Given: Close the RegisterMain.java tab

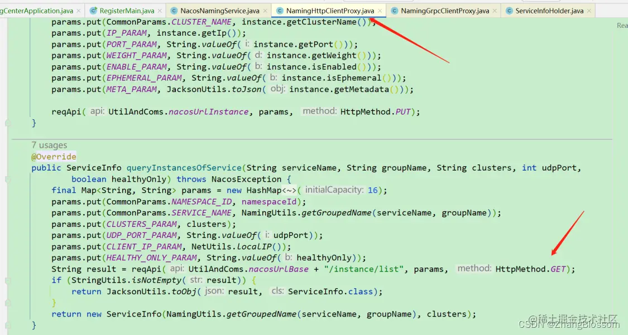Looking at the screenshot, I should click(160, 11).
